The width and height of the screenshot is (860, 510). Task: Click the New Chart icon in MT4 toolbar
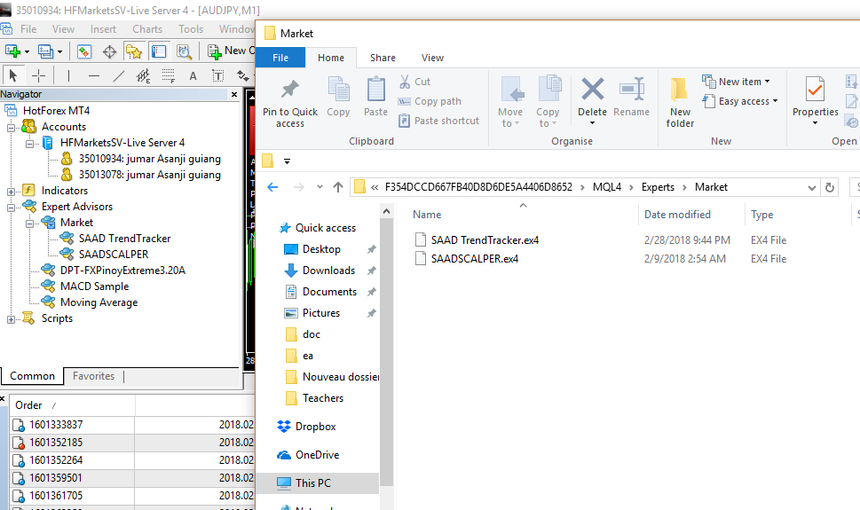[x=12, y=51]
